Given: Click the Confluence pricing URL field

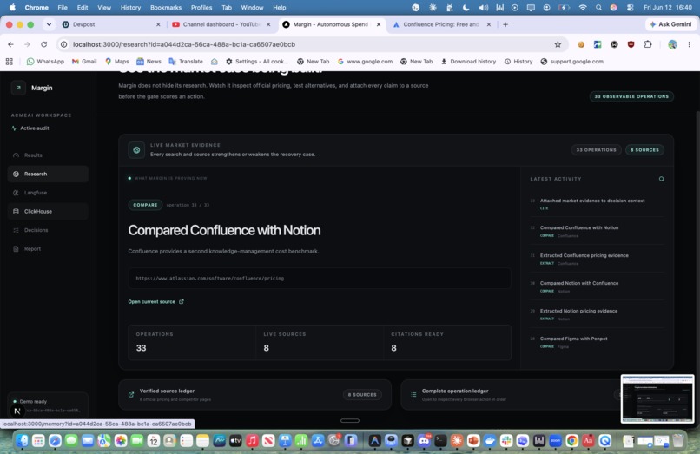Looking at the screenshot, I should click(x=320, y=278).
